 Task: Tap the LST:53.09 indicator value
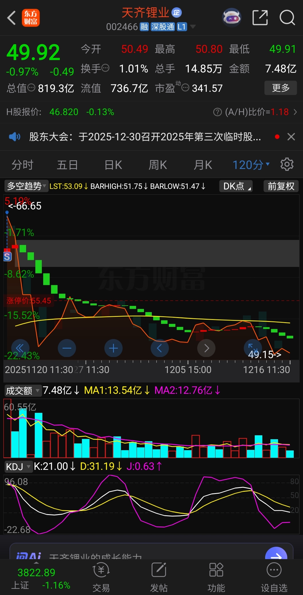69,186
